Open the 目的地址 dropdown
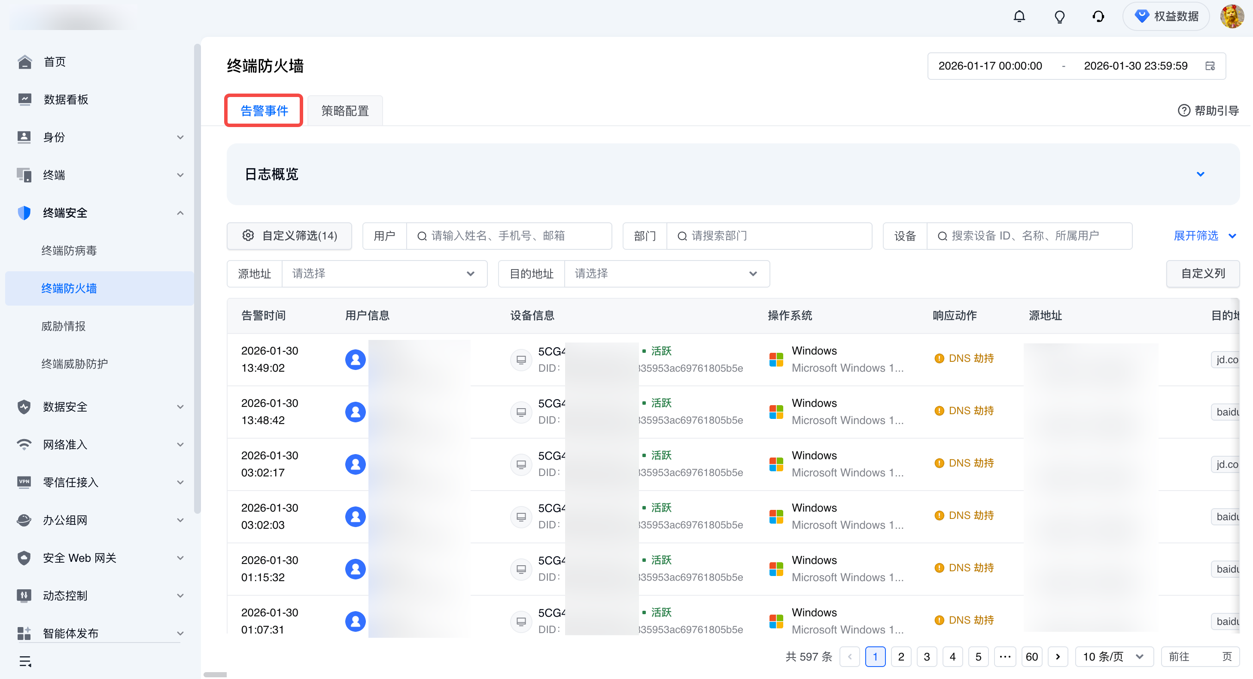This screenshot has height=679, width=1253. tap(667, 274)
